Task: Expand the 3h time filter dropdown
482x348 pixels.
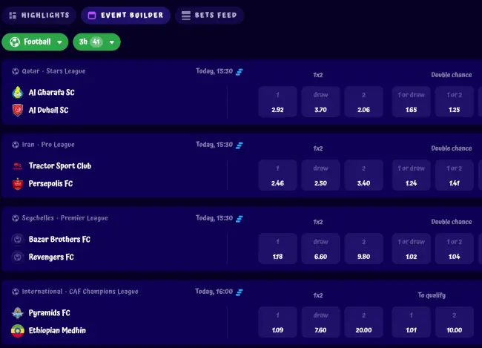Action: click(x=96, y=42)
